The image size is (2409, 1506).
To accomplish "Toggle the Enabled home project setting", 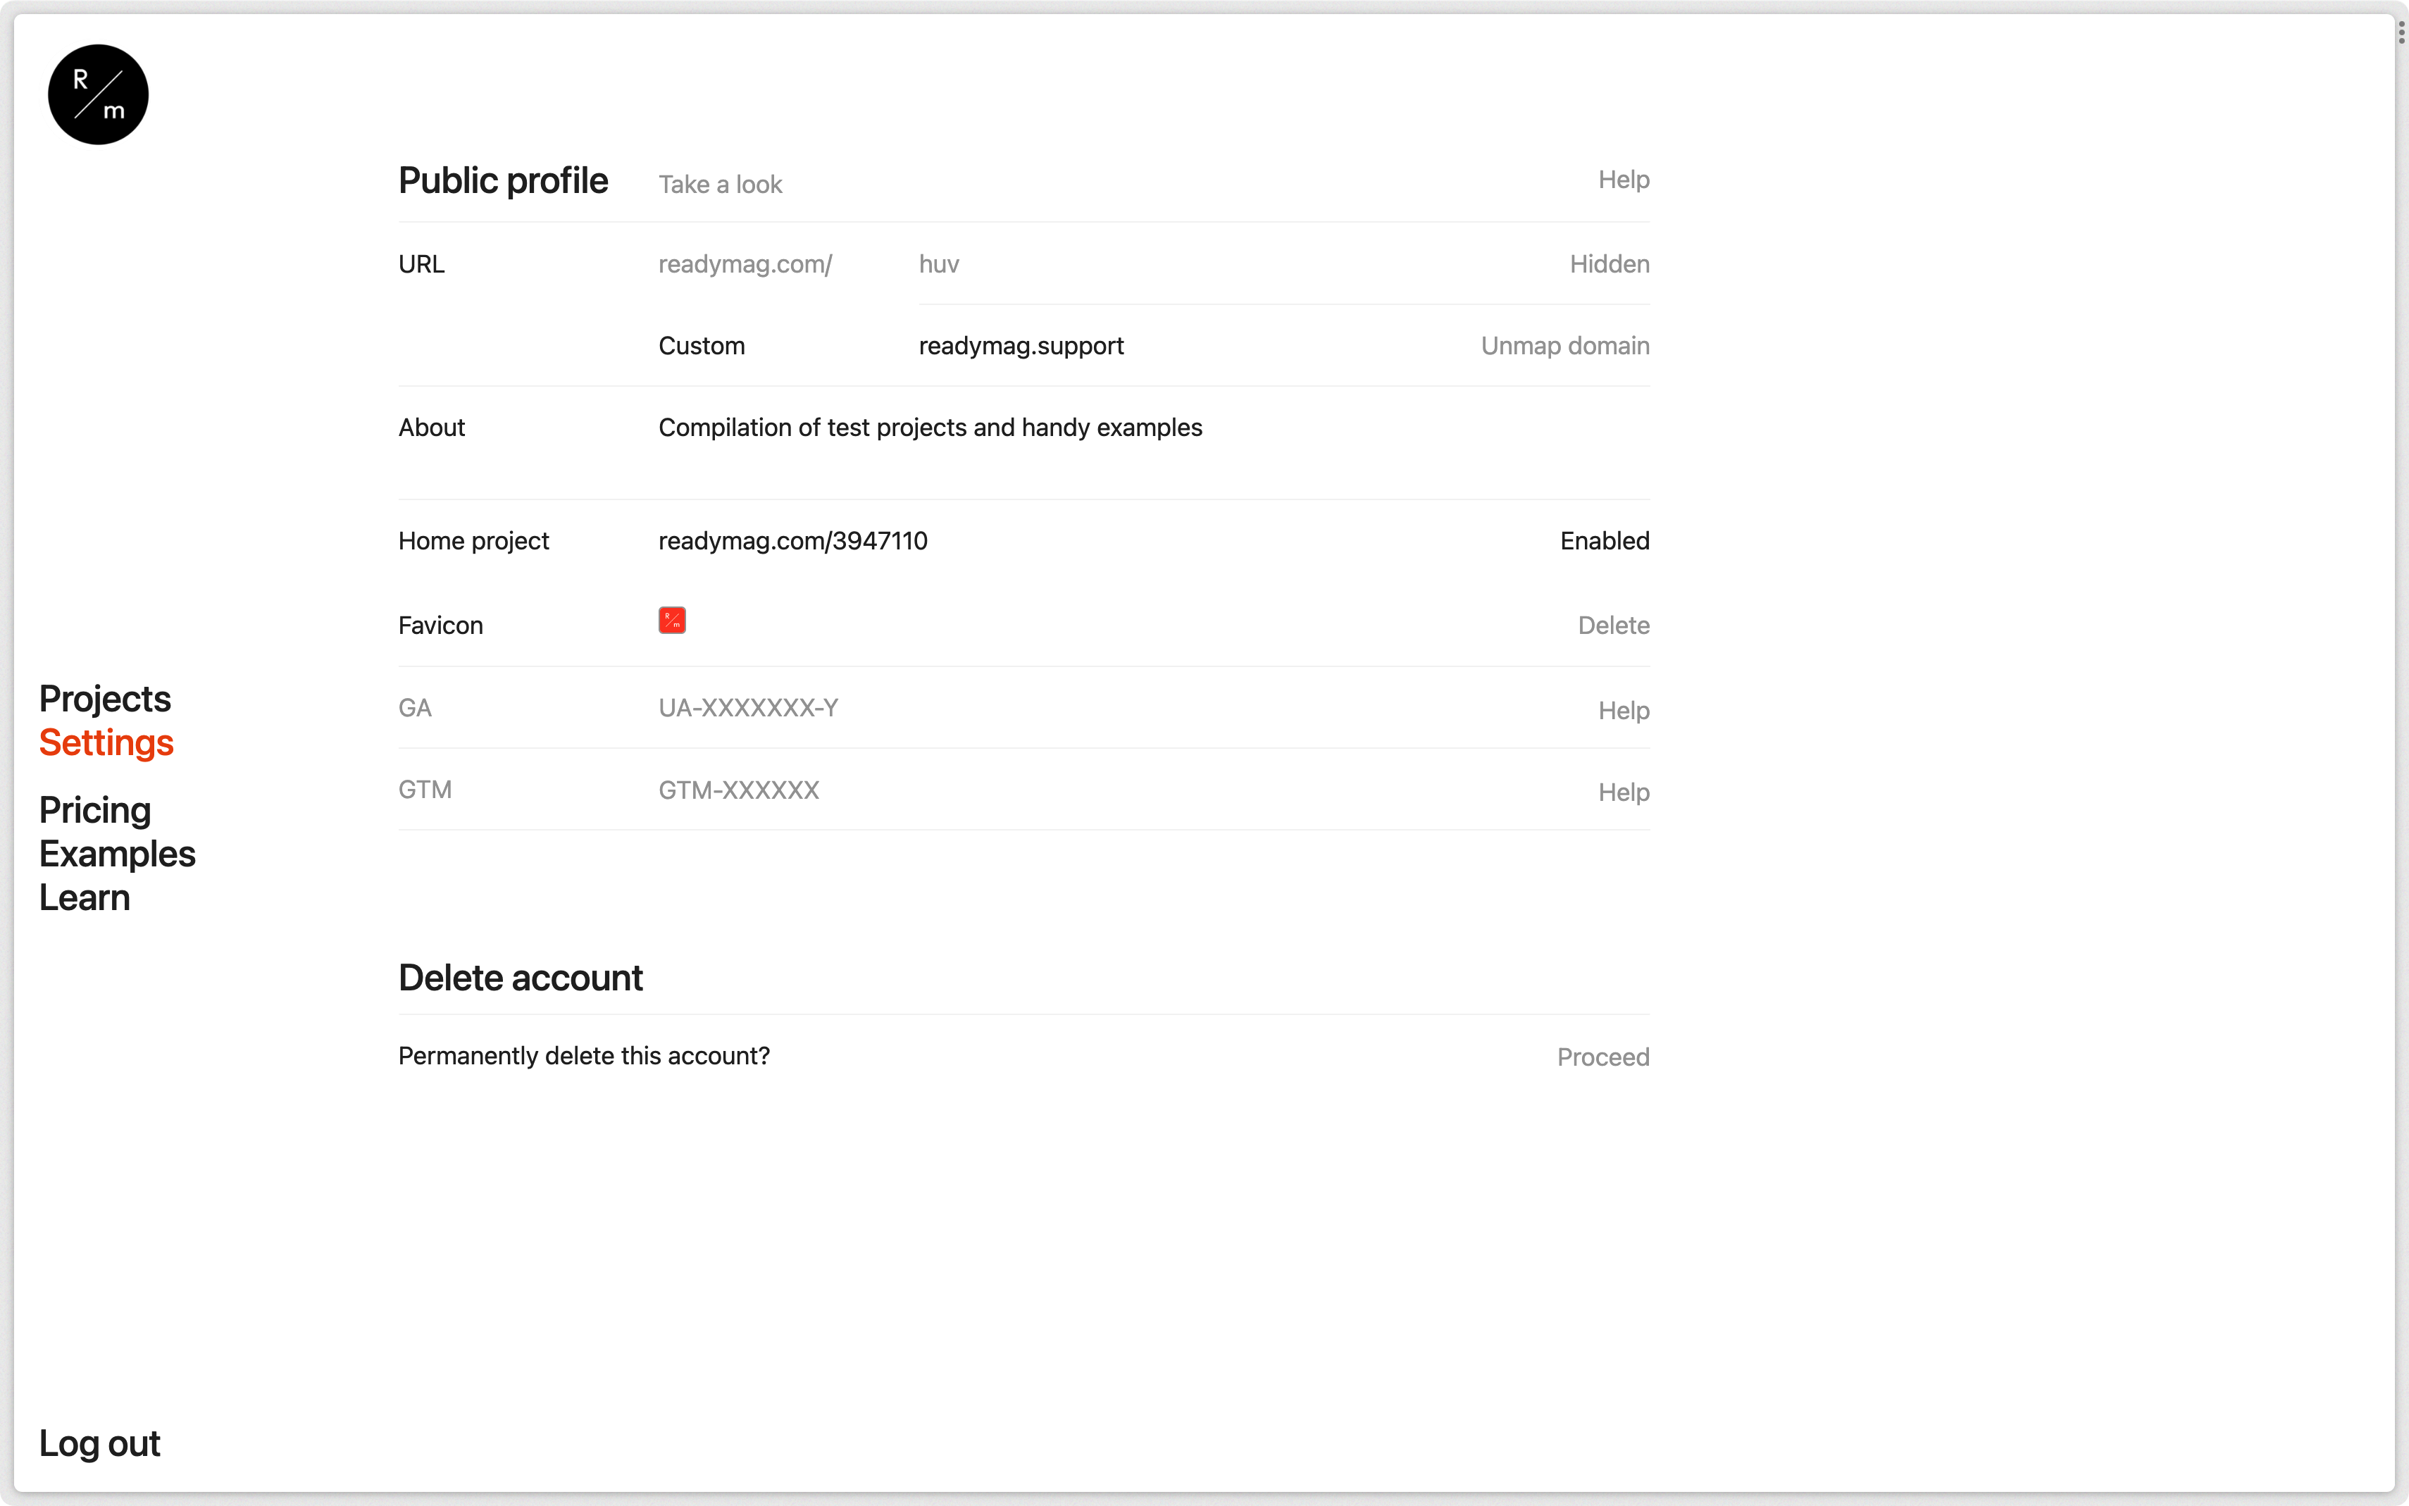I will (1605, 541).
